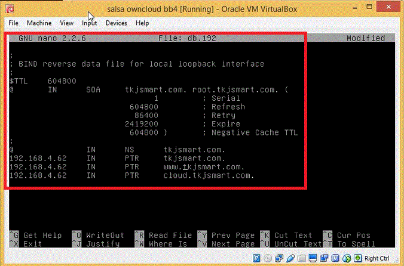Click the hard disk activity indicator icon

tap(256, 258)
